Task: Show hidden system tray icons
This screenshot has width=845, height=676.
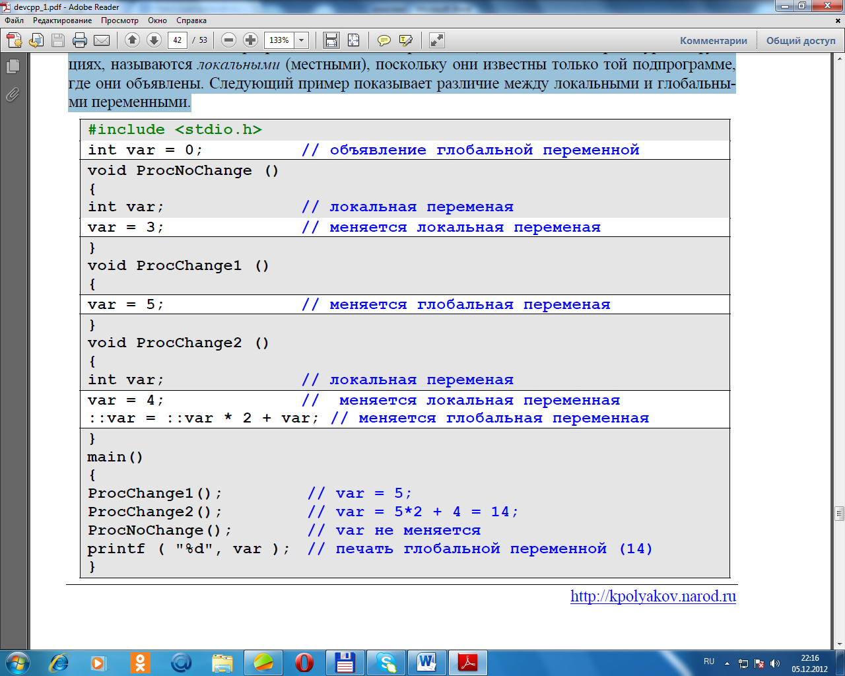Action: 727,663
